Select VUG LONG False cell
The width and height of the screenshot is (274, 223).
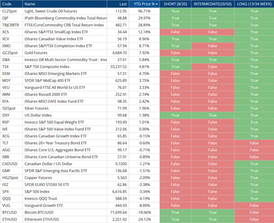254,206
